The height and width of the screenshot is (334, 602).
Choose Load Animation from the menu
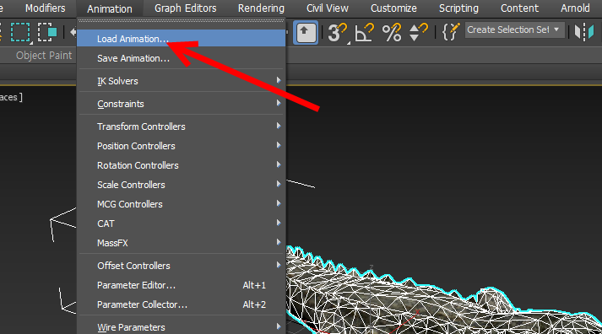[182, 38]
